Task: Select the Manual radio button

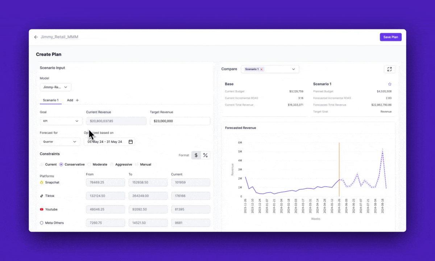Action: pyautogui.click(x=137, y=165)
